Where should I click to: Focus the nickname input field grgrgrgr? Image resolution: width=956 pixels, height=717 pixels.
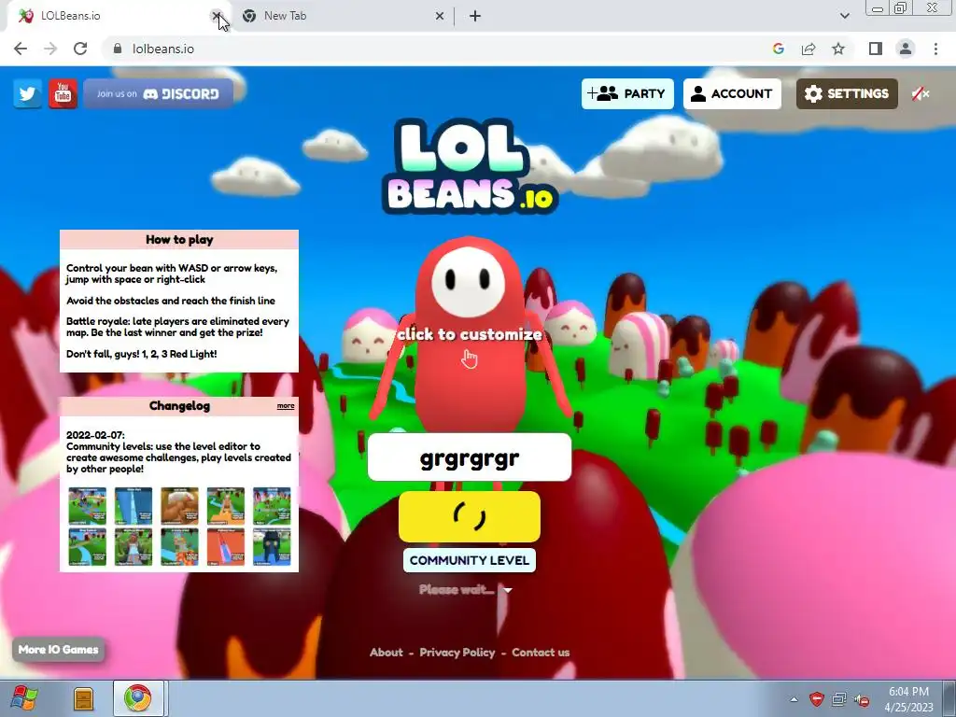tap(470, 457)
